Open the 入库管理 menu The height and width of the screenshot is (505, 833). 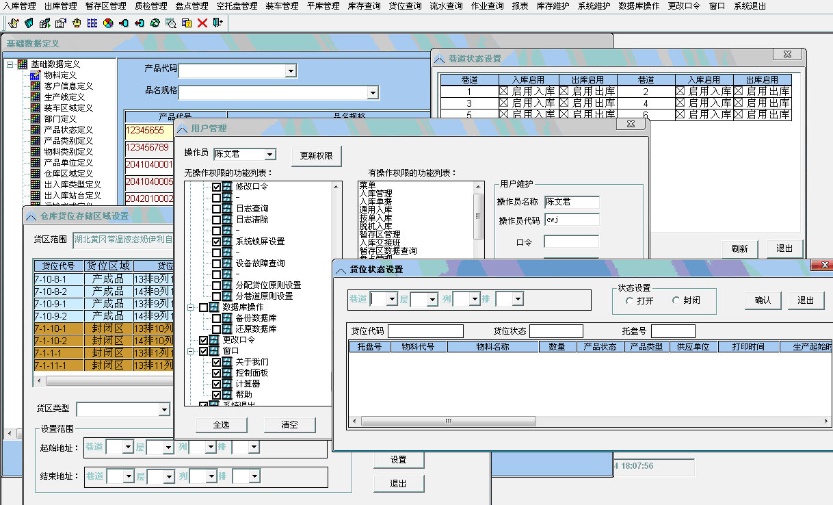tap(19, 5)
